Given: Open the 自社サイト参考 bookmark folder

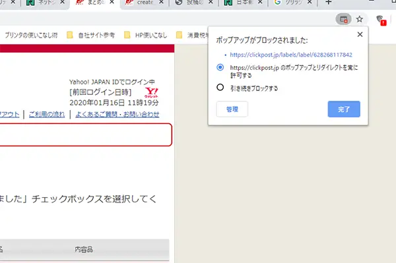Looking at the screenshot, I should [90, 36].
